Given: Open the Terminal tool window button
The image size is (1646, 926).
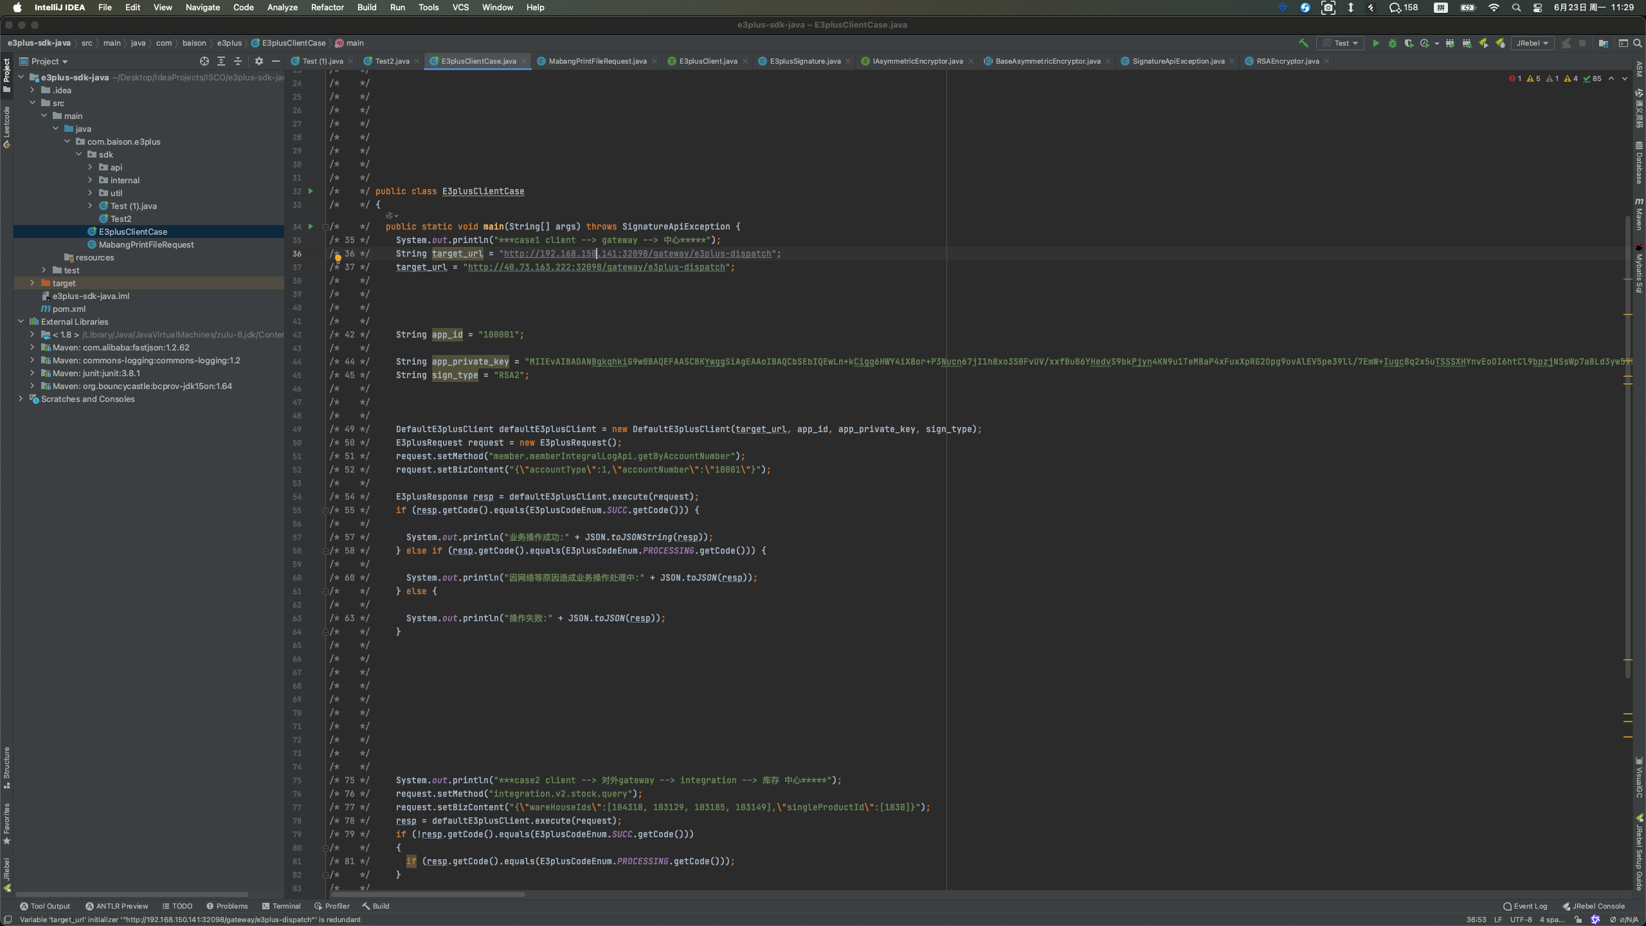Looking at the screenshot, I should [281, 906].
